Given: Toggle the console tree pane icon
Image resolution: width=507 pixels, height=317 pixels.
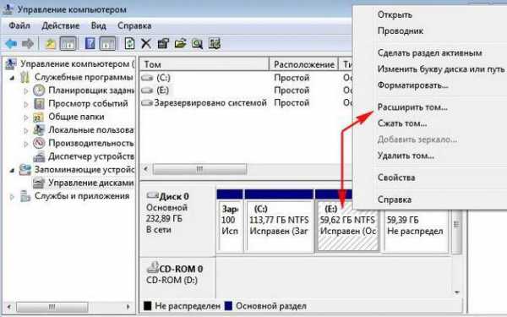Looking at the screenshot, I should click(68, 43).
